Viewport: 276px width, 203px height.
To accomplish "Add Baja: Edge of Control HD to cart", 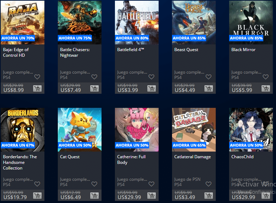I will click(37, 88).
